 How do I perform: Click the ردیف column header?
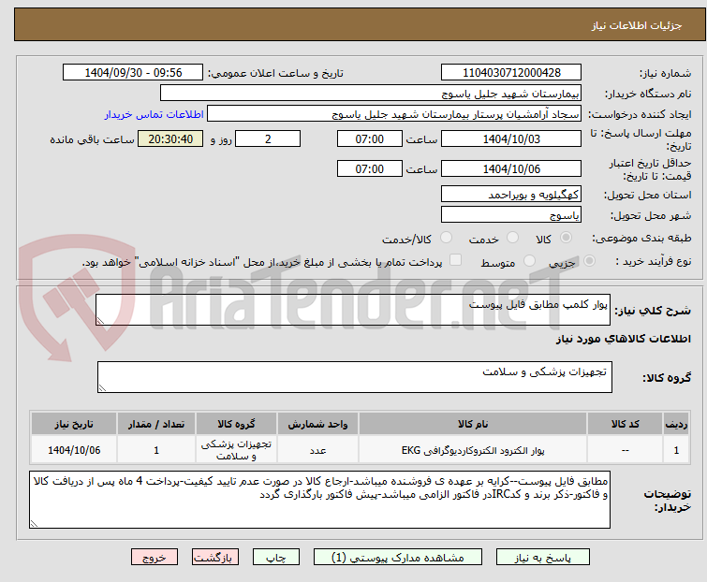676,424
